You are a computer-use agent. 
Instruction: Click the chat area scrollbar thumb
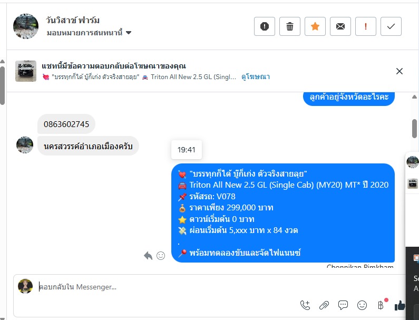pos(414,129)
